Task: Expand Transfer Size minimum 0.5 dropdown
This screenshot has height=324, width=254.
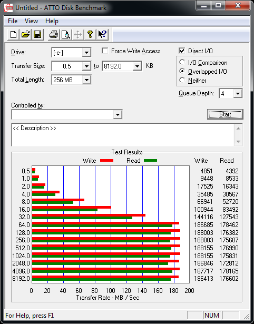Action: tap(86, 66)
